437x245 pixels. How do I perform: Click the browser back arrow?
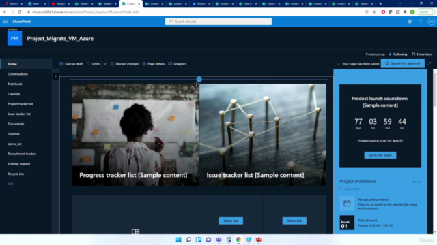[5, 12]
